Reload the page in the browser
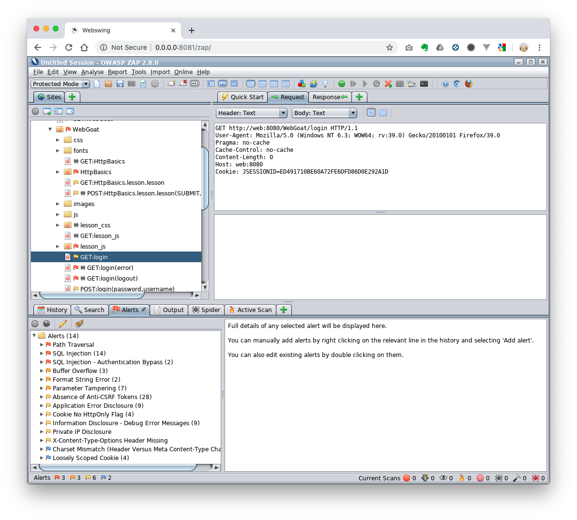This screenshot has width=577, height=520. (69, 47)
